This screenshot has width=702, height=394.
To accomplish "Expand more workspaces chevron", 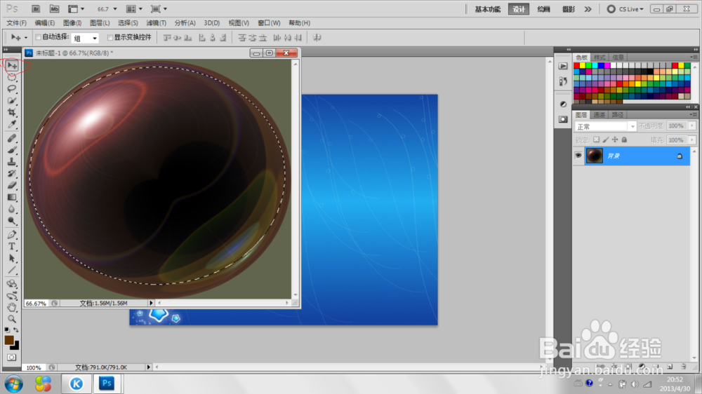I will click(588, 9).
